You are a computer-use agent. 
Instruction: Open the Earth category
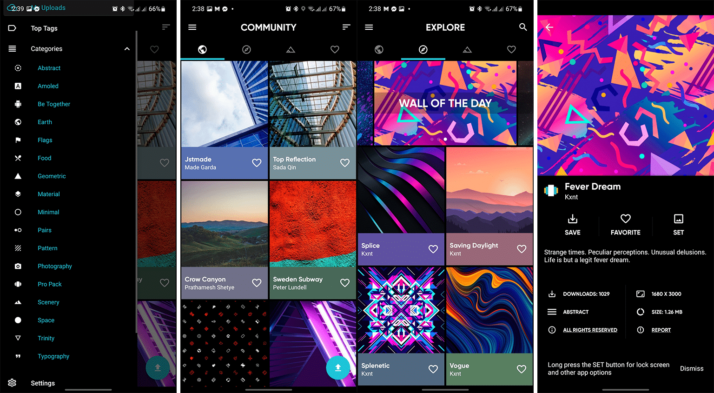pos(45,122)
